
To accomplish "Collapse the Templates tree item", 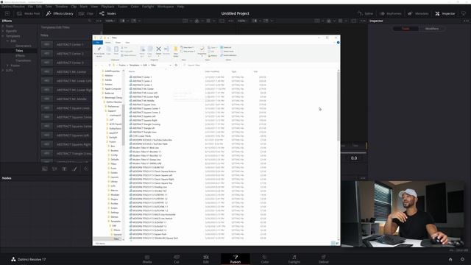I will tap(3, 36).
